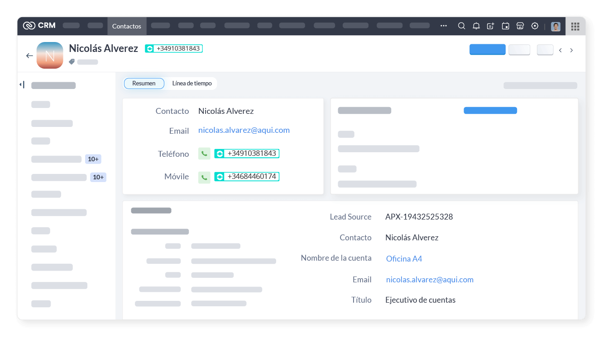Click the back arrow beside contact avatar
This screenshot has height=337, width=603.
29,55
